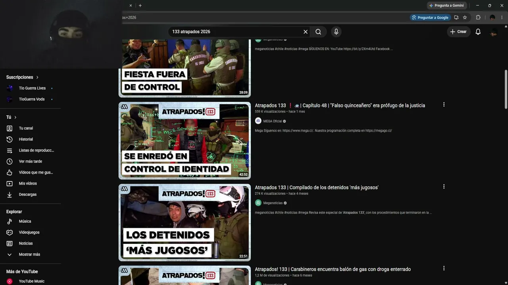The image size is (508, 285).
Task: Click the Descargas download arrow icon
Action: click(x=10, y=195)
